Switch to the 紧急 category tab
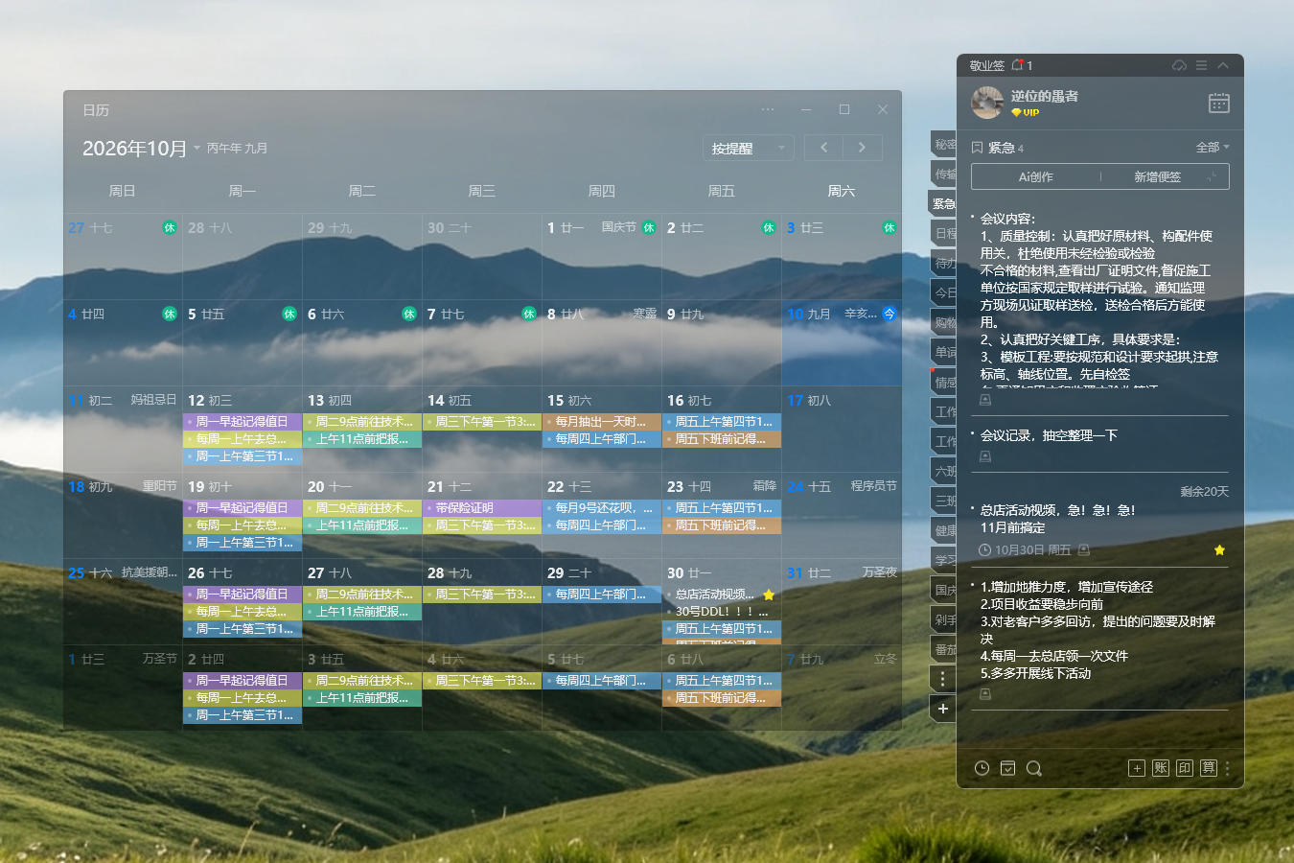1294x863 pixels. click(x=943, y=203)
